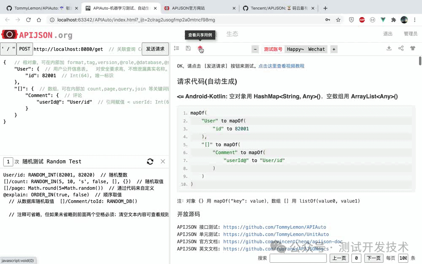Add an account with the plus button
Screen dimensions: 422x264
334,49
